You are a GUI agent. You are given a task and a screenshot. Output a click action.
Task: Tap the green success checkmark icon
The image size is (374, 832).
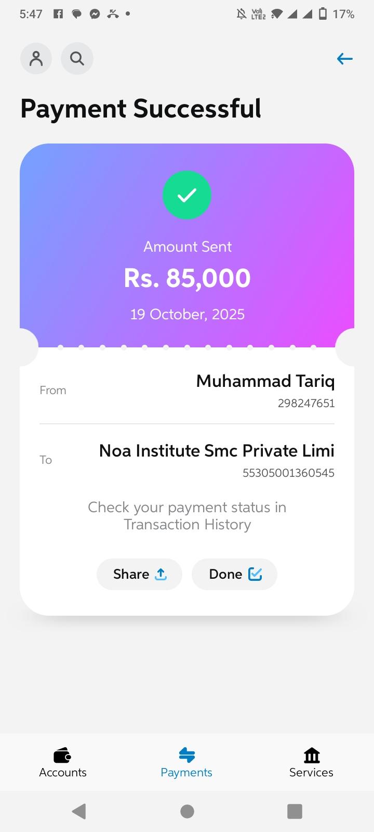click(x=187, y=195)
